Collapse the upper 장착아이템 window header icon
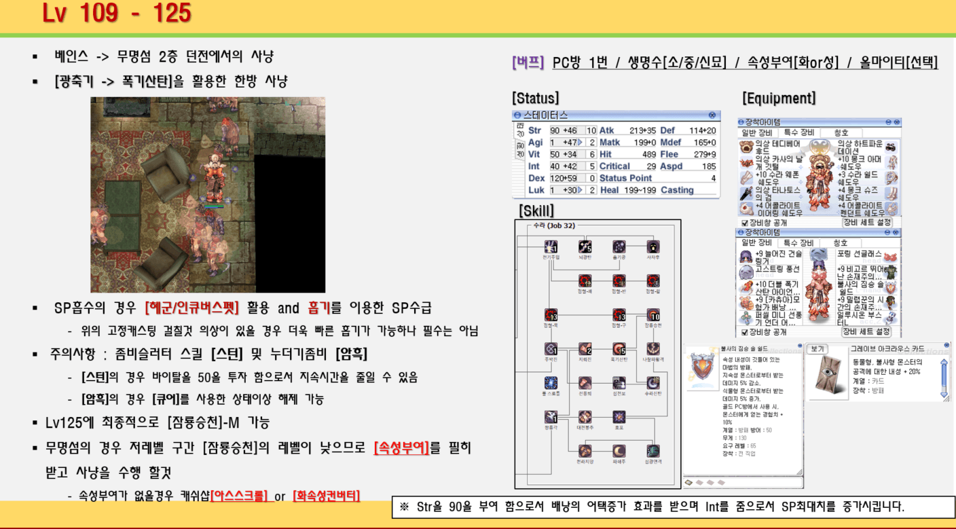 (x=741, y=122)
